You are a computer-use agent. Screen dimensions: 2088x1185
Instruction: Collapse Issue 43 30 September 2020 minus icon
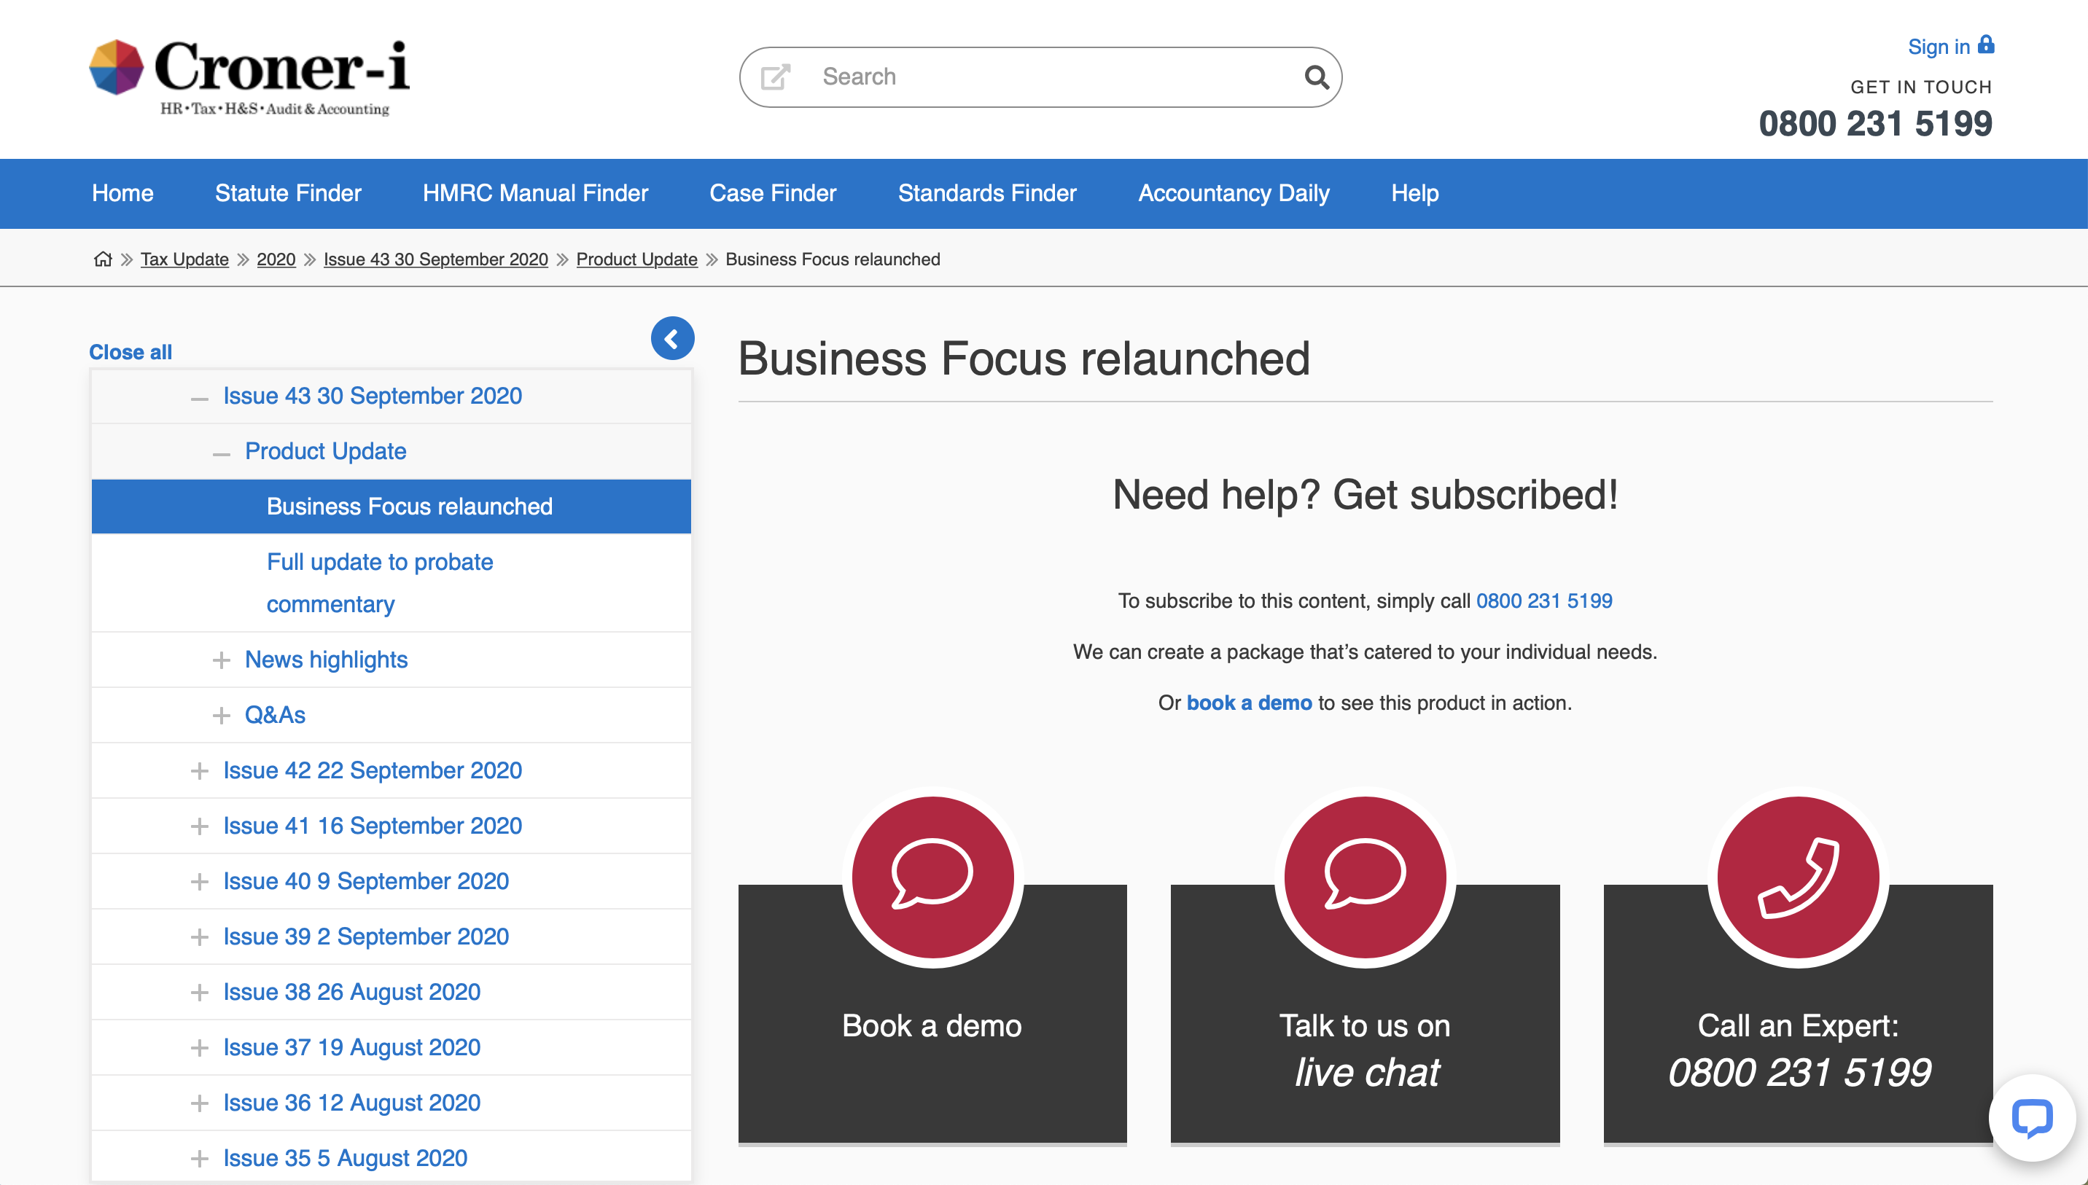pyautogui.click(x=200, y=398)
